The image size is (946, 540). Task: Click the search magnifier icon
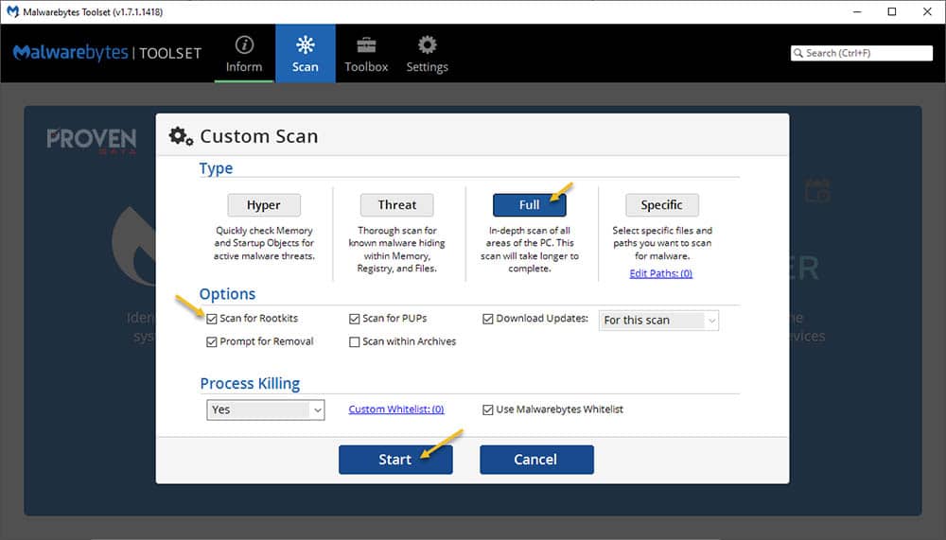[798, 53]
